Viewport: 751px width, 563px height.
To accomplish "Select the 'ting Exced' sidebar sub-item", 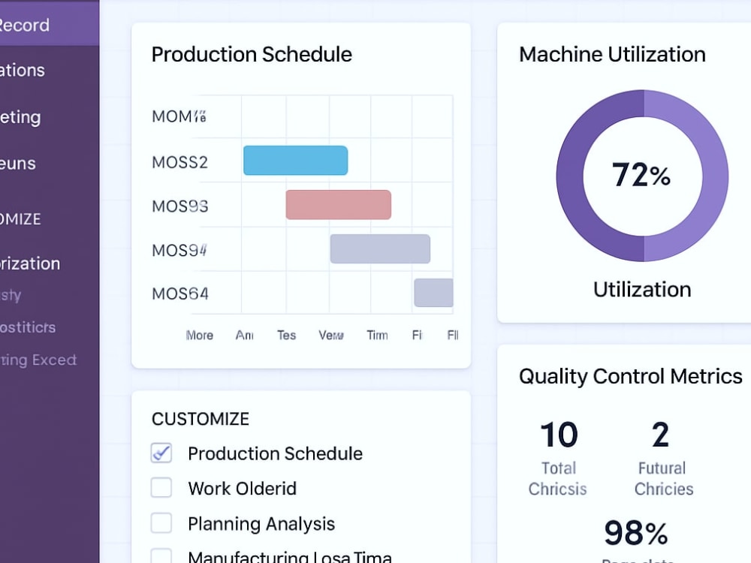I will [x=38, y=360].
